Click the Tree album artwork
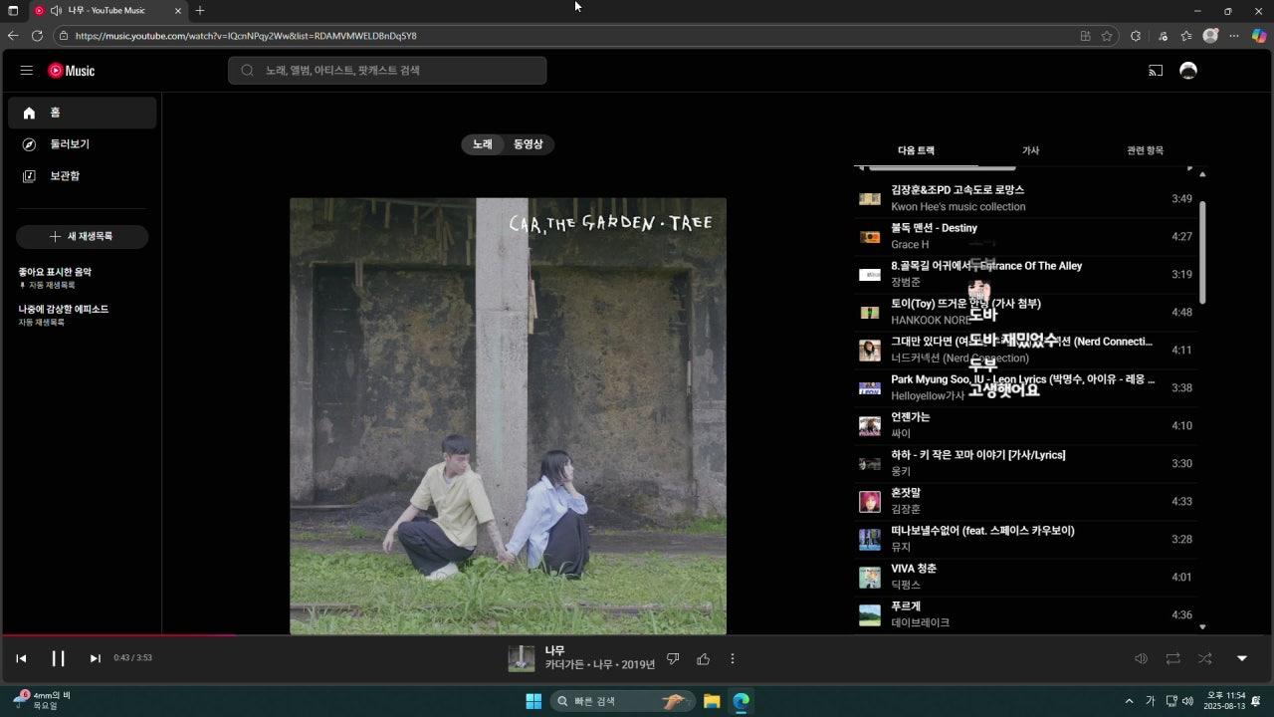The width and height of the screenshot is (1274, 717). pos(508,415)
